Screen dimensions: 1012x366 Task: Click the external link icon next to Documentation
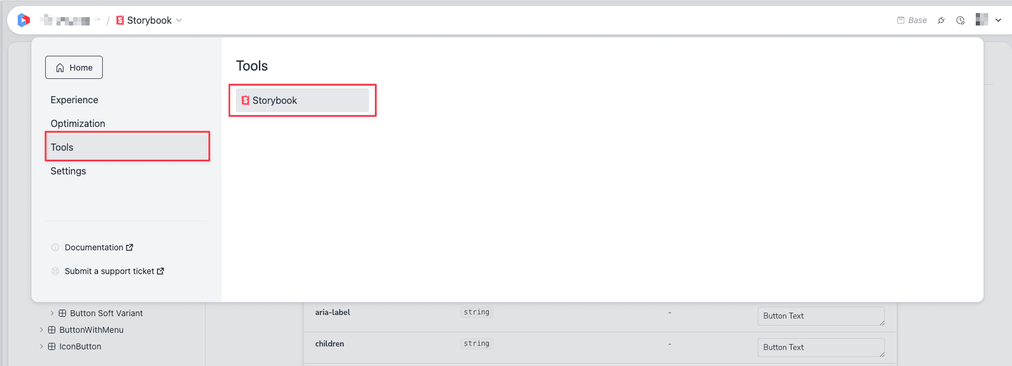[x=130, y=247]
